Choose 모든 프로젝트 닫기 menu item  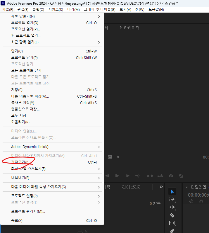tap(52, 70)
